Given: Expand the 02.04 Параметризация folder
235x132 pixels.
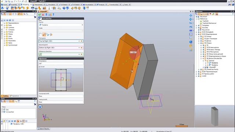Looking at the screenshot, I should (x=196, y=72).
